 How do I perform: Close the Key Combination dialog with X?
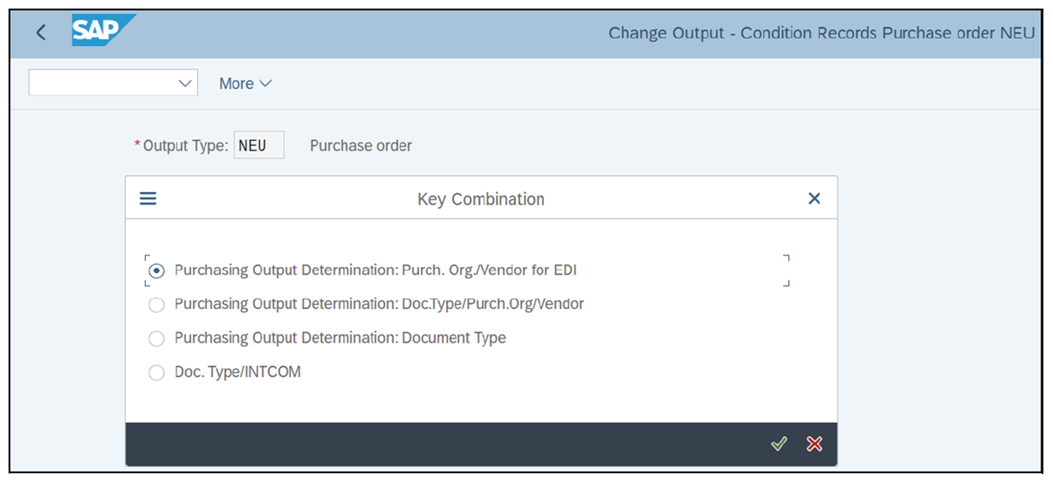814,199
